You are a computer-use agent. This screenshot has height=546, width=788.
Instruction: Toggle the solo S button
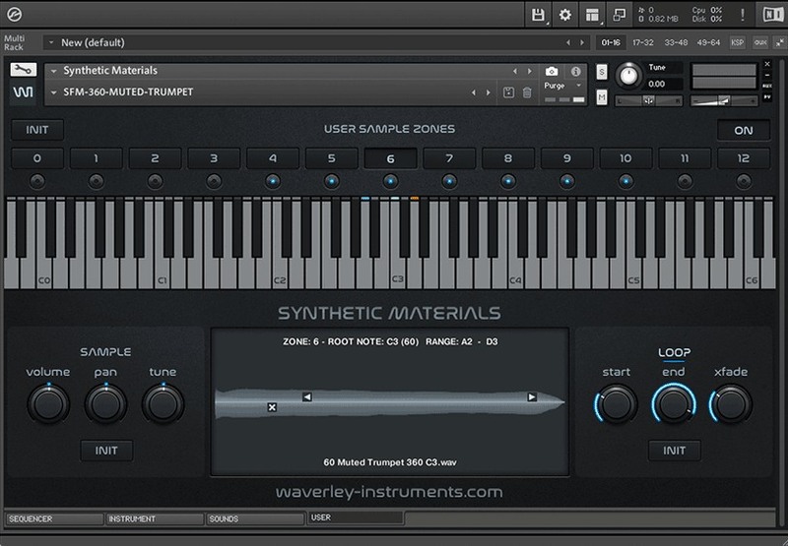pos(602,73)
